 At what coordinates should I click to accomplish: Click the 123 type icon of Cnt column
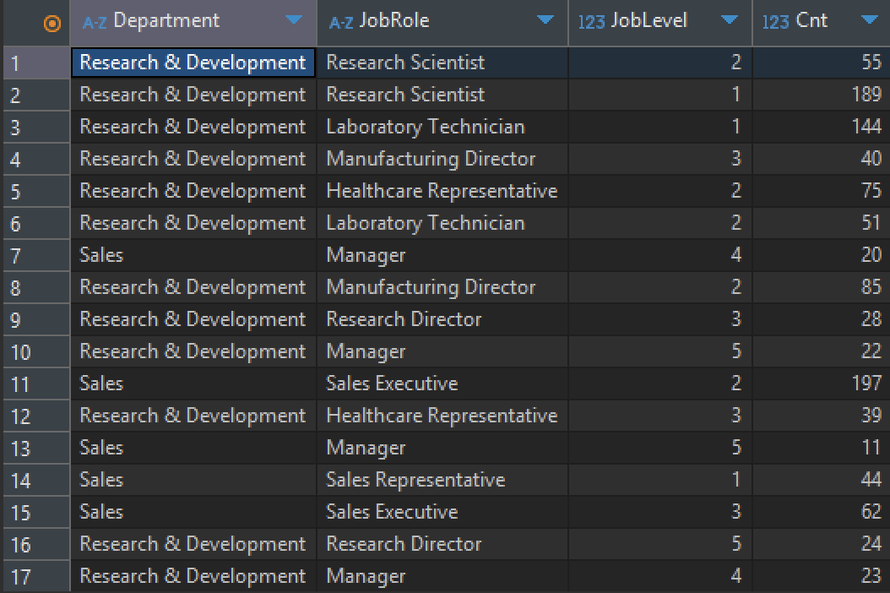[775, 23]
